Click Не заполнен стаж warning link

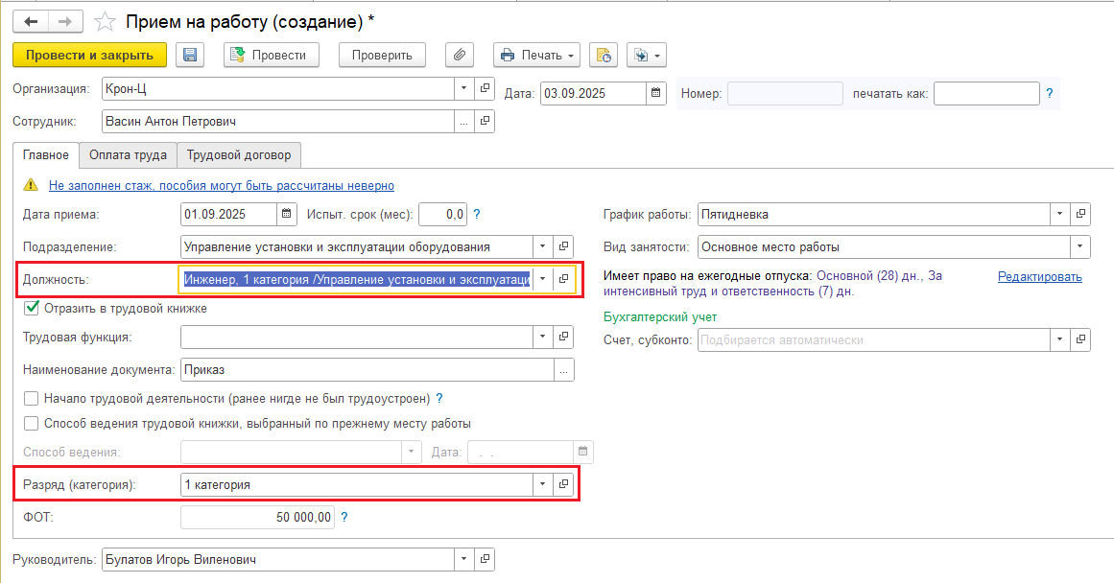pyautogui.click(x=221, y=185)
